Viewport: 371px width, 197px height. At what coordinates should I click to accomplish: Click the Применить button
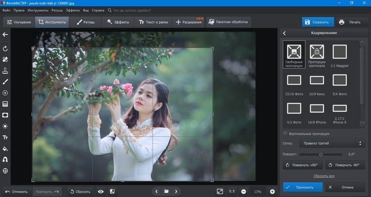coord(303,187)
